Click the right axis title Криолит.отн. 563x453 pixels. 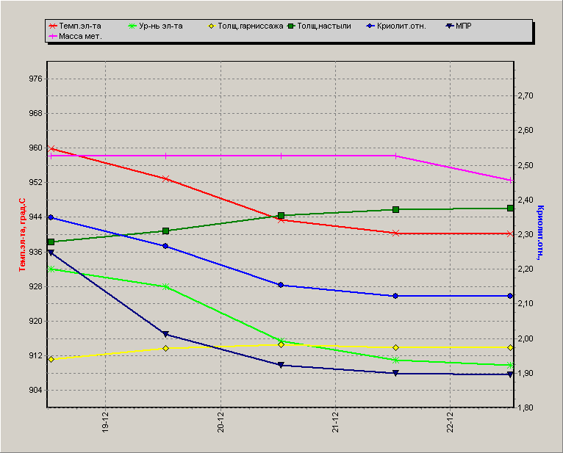coord(540,233)
